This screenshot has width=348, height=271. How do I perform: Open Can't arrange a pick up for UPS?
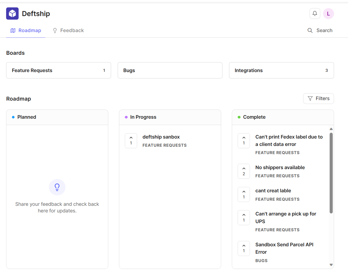point(286,218)
